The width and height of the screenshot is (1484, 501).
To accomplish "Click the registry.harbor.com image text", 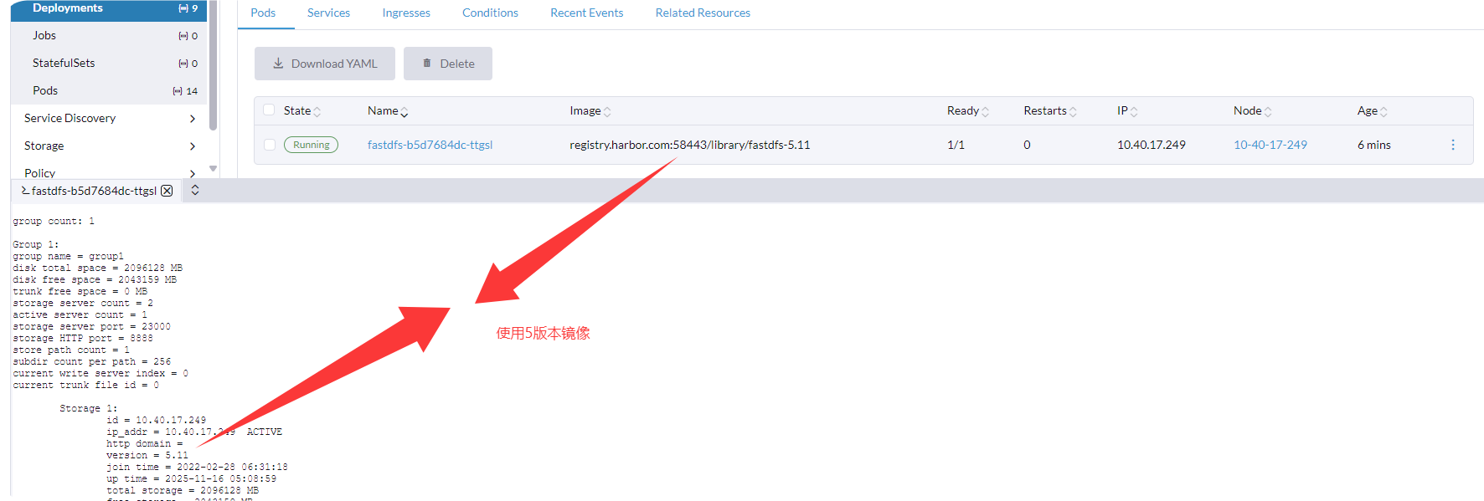I will pyautogui.click(x=690, y=145).
